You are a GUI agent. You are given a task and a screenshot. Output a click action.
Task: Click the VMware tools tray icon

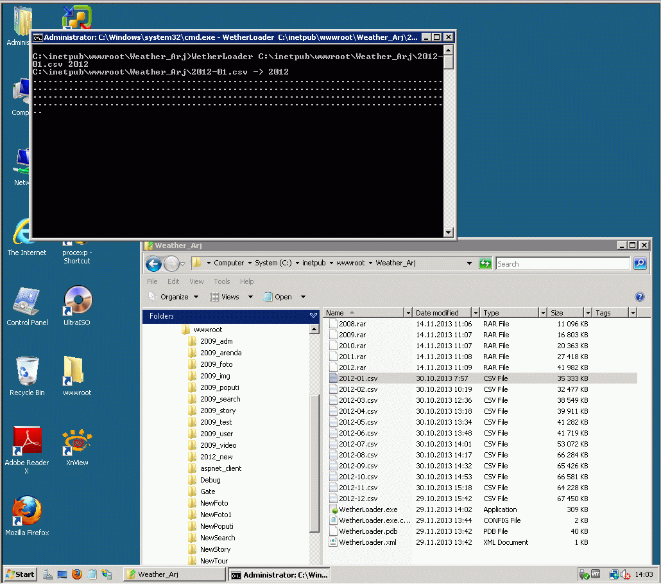(596, 574)
